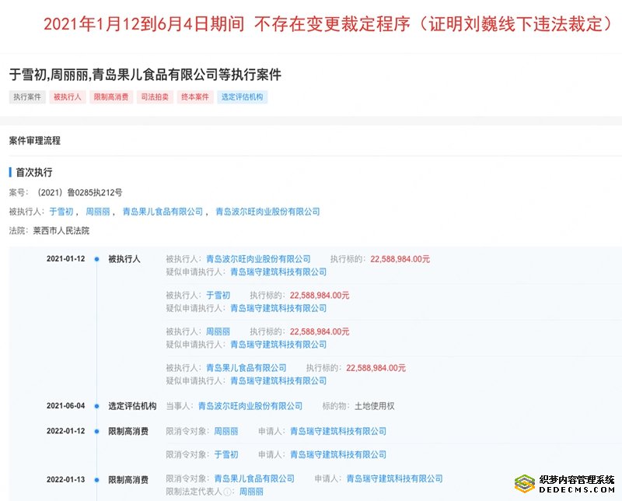Click 执行标的 amount 22,588,984.00元 beside 于雪初

pos(320,296)
